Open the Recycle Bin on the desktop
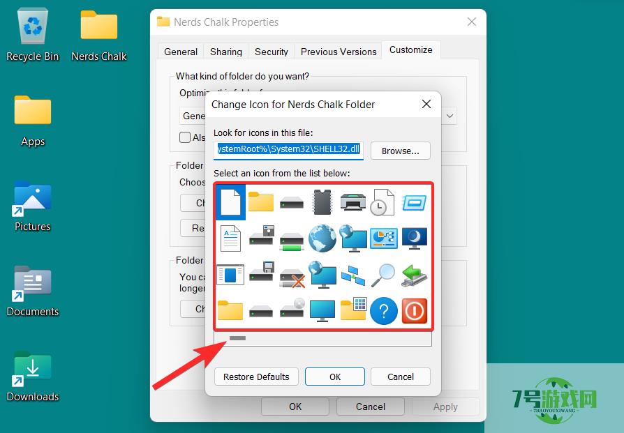Screen dimensions: 624x433 tap(33, 36)
